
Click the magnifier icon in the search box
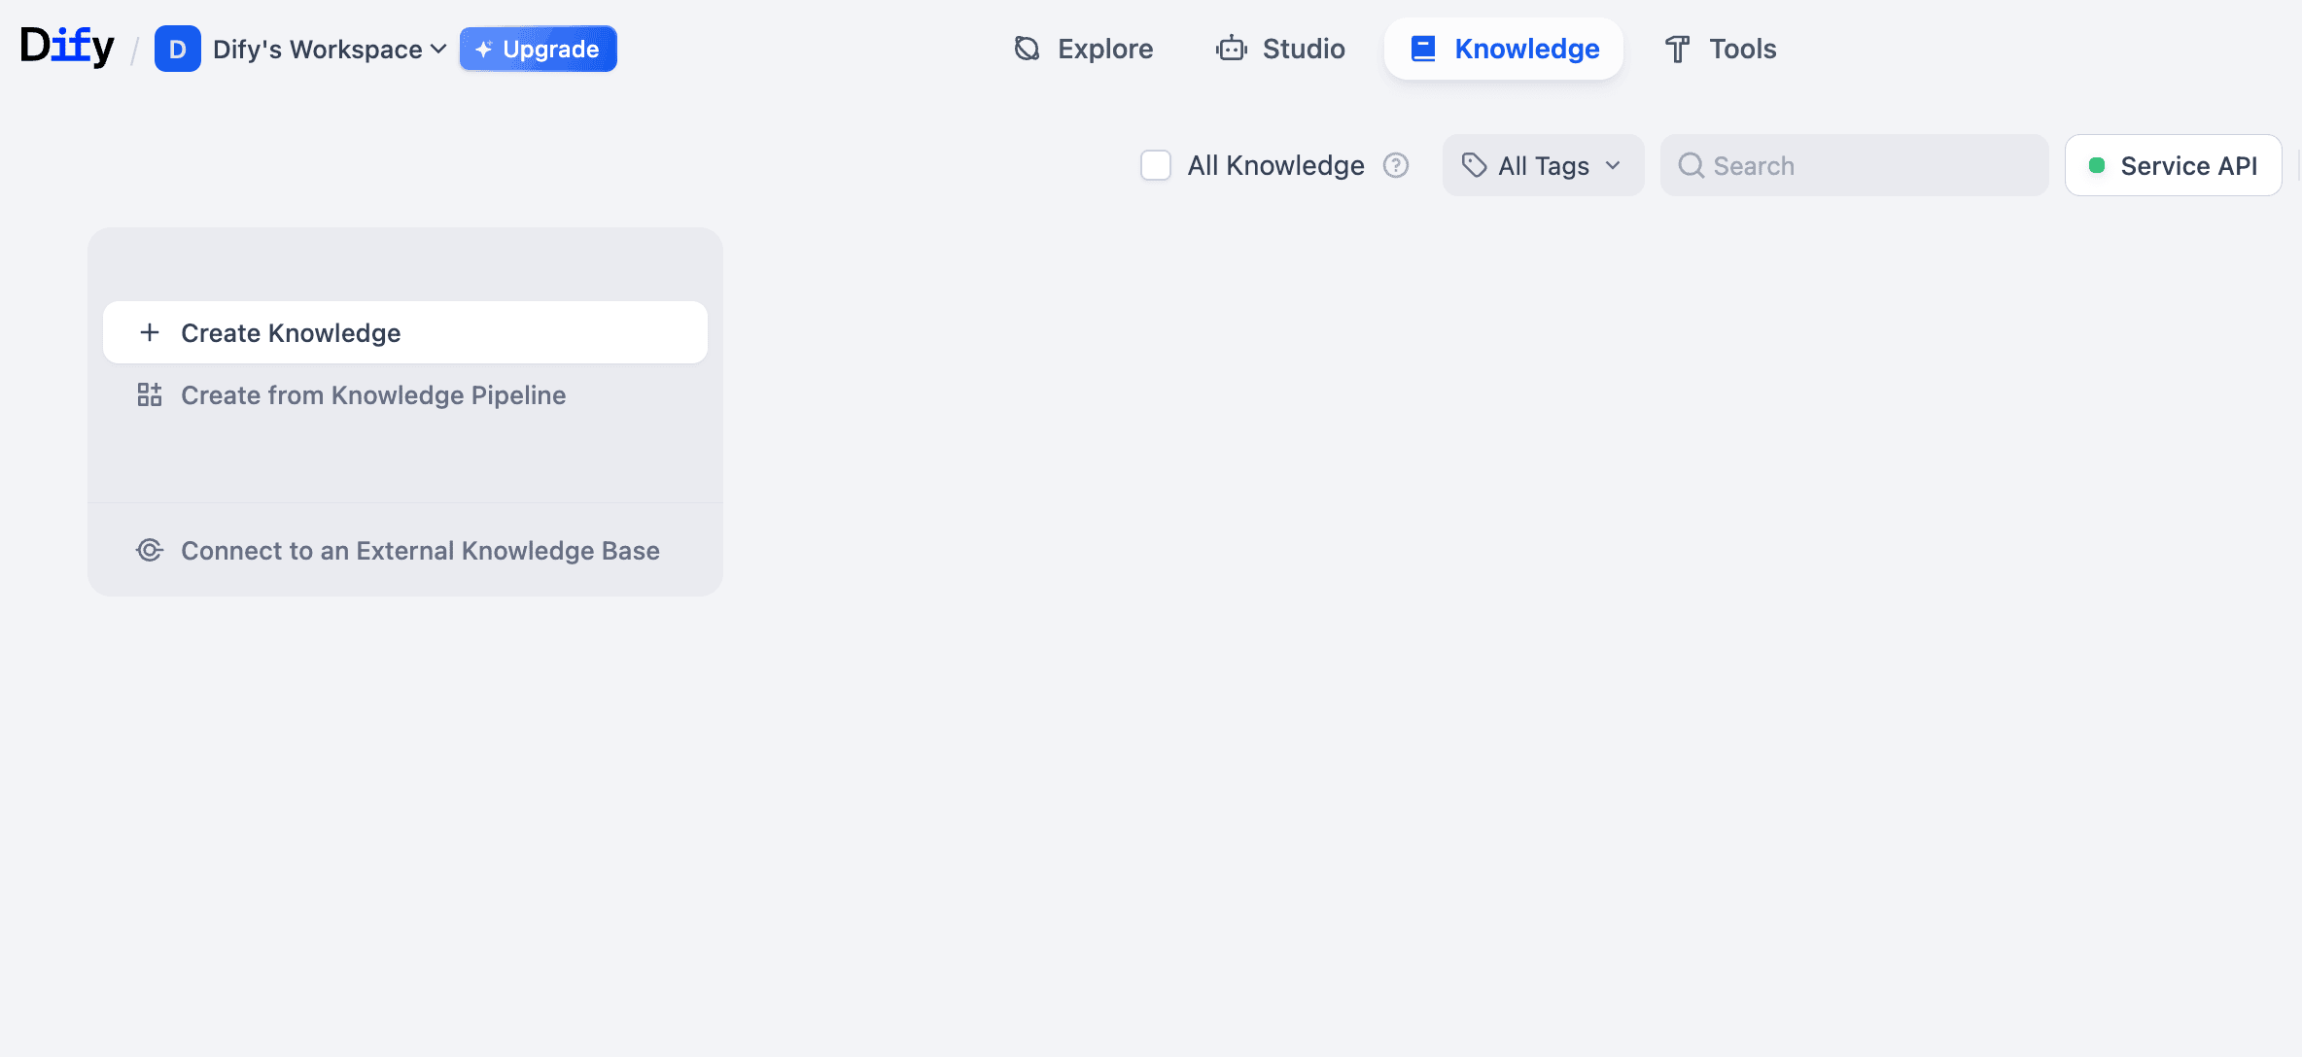point(1692,165)
